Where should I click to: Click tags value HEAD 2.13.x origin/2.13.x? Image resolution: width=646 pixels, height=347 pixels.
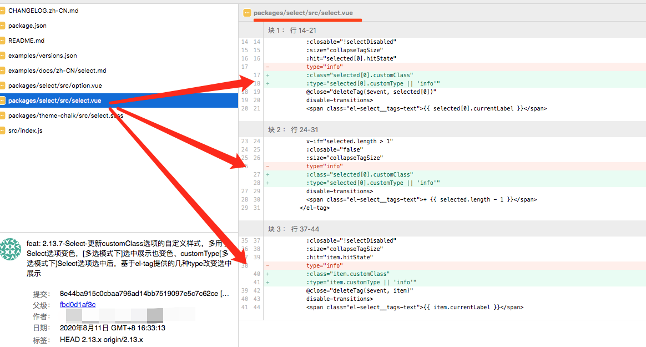[x=102, y=340]
